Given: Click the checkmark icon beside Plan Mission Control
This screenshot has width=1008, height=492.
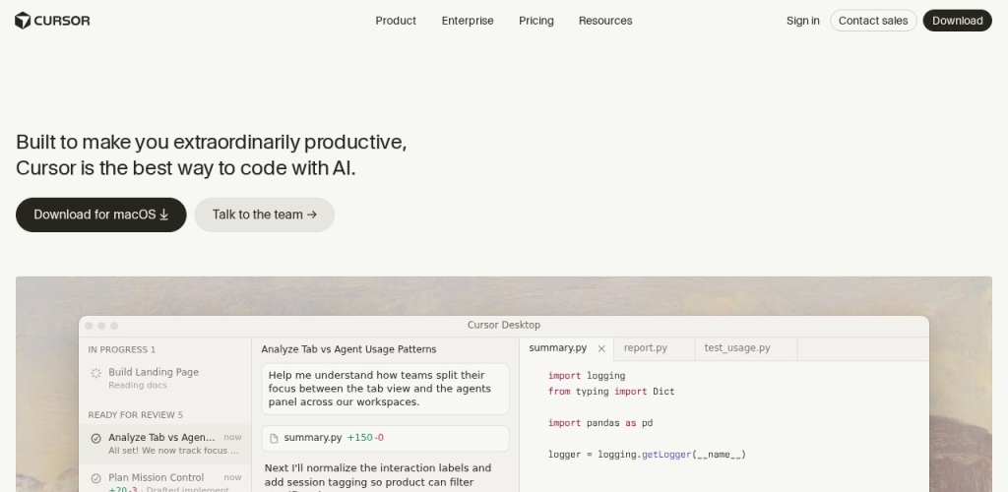Looking at the screenshot, I should point(95,478).
